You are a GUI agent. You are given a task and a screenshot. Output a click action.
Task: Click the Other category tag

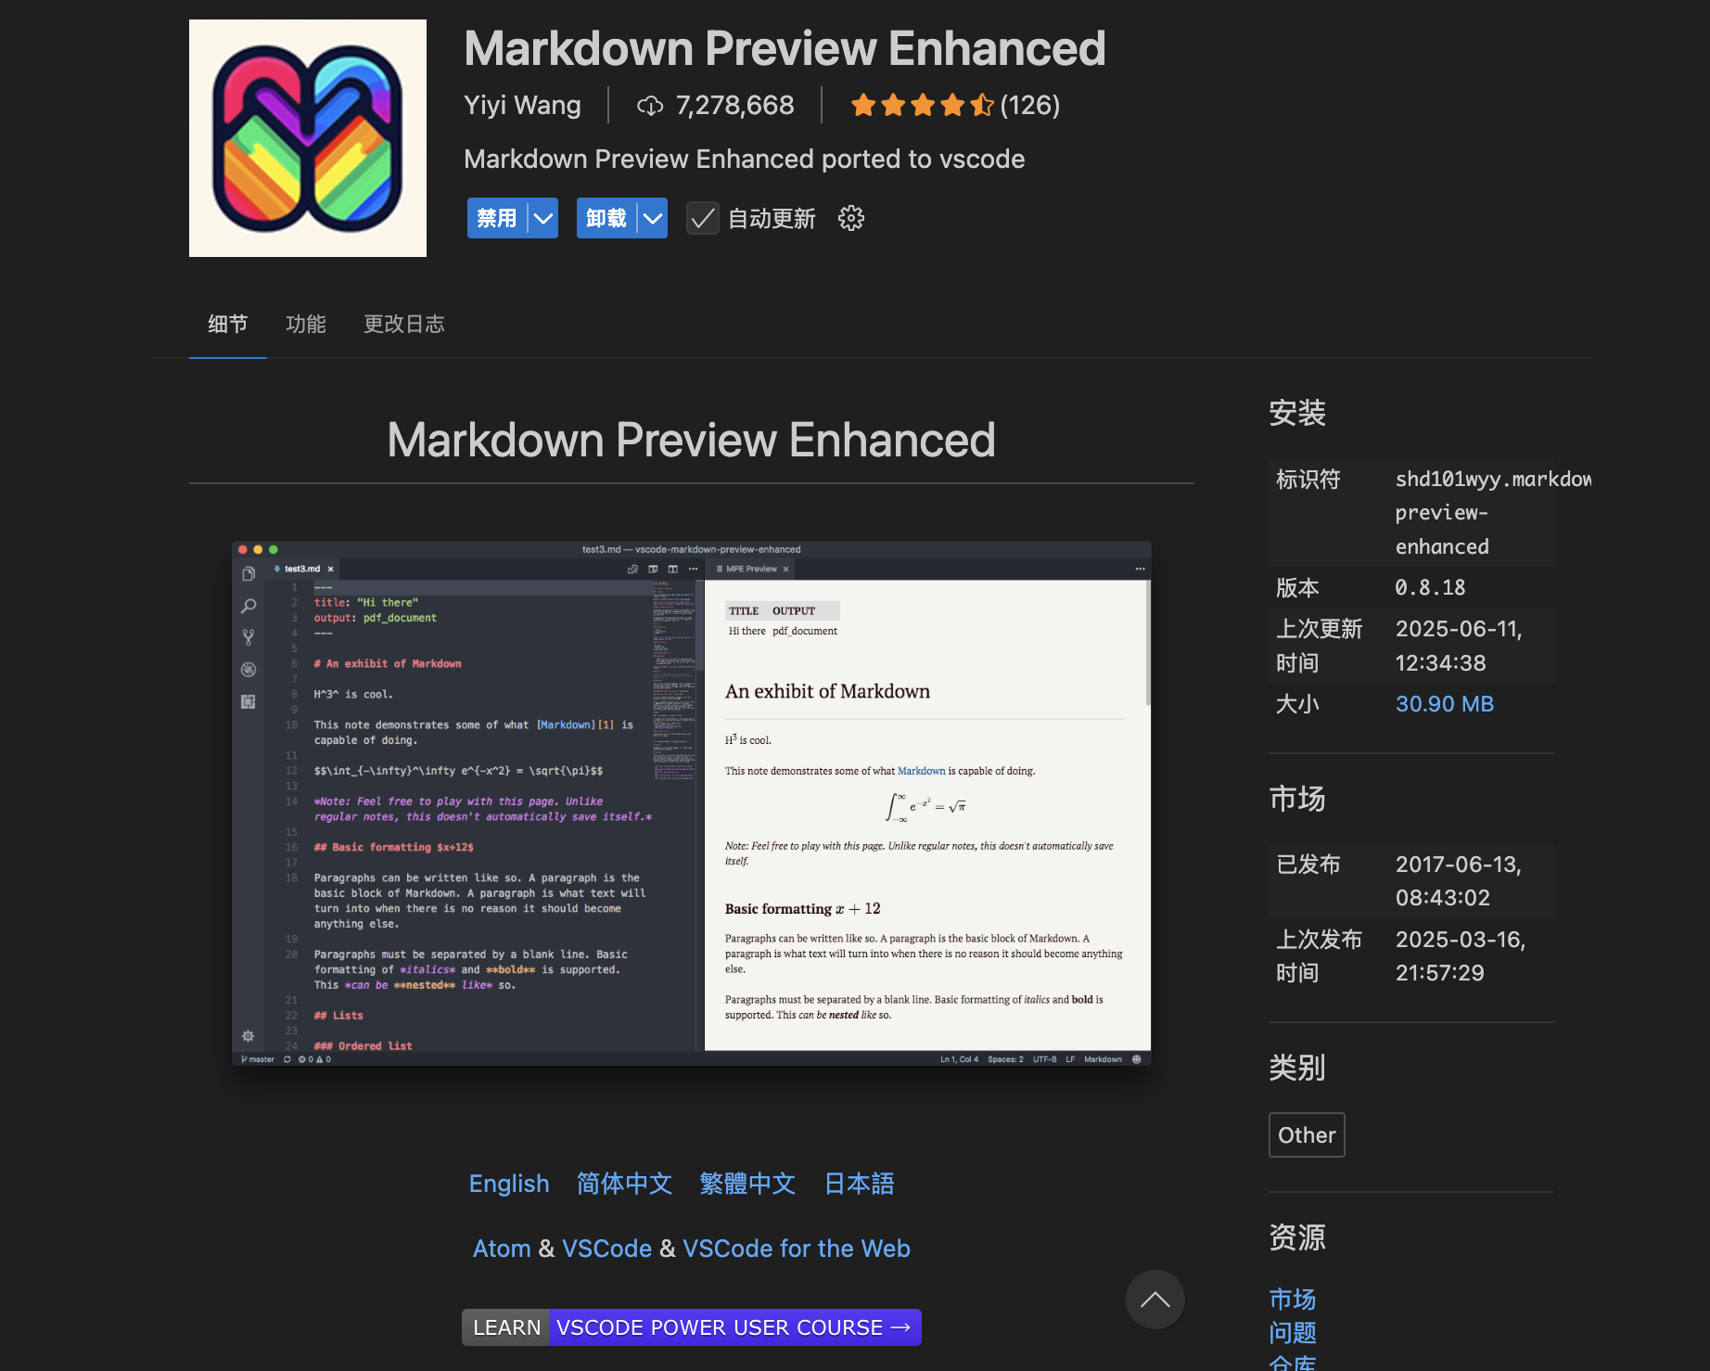coord(1307,1135)
